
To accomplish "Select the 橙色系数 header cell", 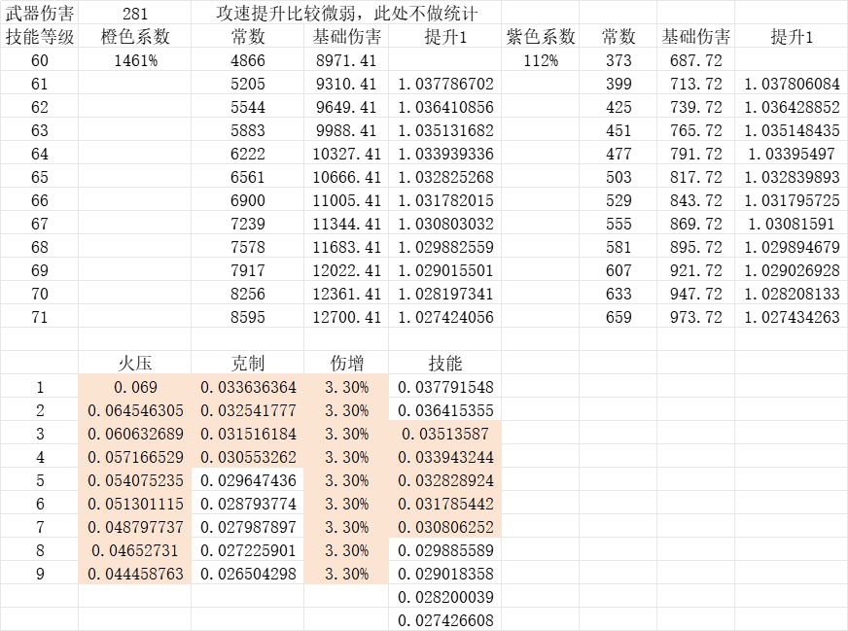I will pos(134,37).
